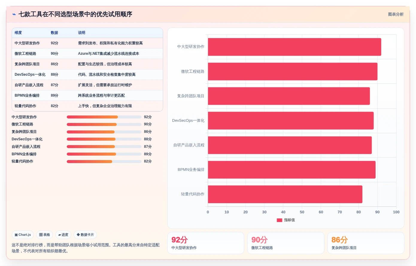Viewport: 416px width, 266px height.
Task: Click the 中大型研发协作 chart bar
Action: point(294,47)
